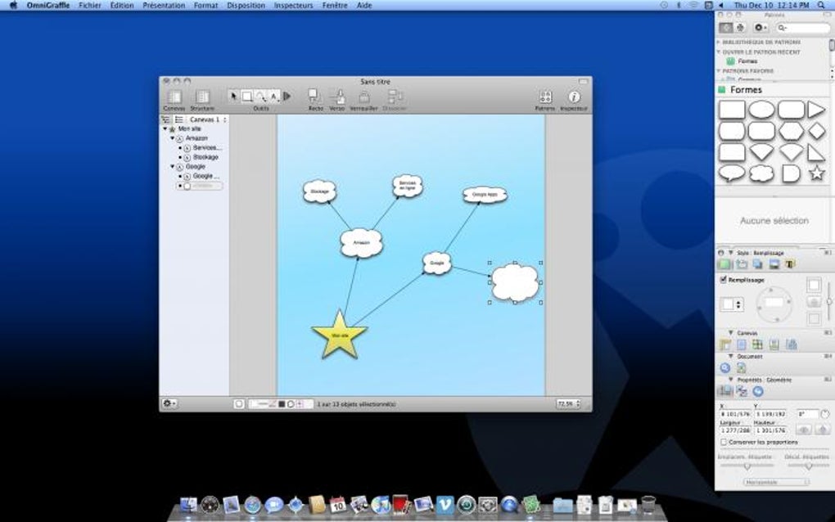
Task: Select the Amazon cloud on canvas
Action: point(361,243)
